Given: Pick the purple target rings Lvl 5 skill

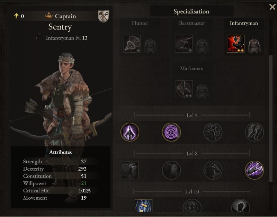Looking at the screenshot, I should 171,132.
